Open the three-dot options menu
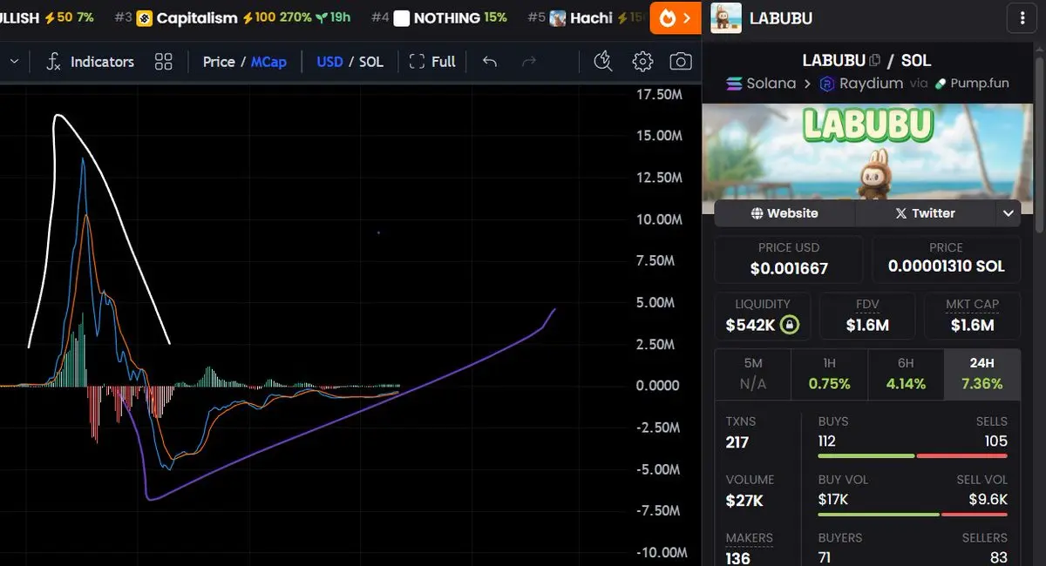1046x566 pixels. click(x=1022, y=17)
